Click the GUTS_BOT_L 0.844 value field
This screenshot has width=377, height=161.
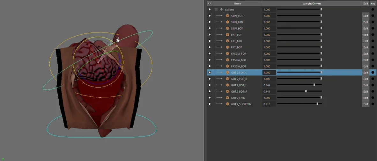point(269,85)
